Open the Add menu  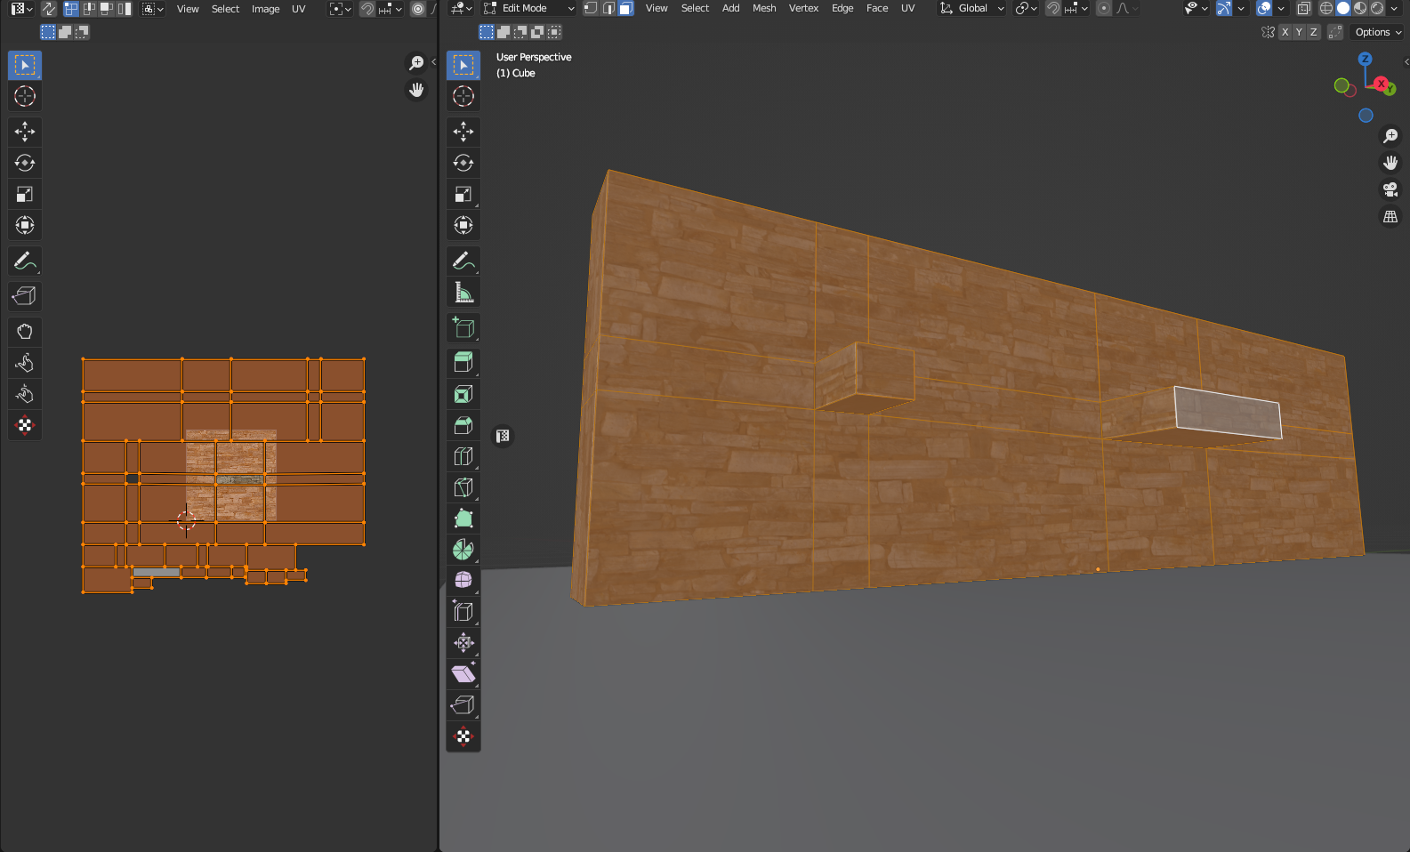pyautogui.click(x=730, y=8)
